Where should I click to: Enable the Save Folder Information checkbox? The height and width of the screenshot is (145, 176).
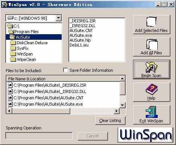pos(65,70)
